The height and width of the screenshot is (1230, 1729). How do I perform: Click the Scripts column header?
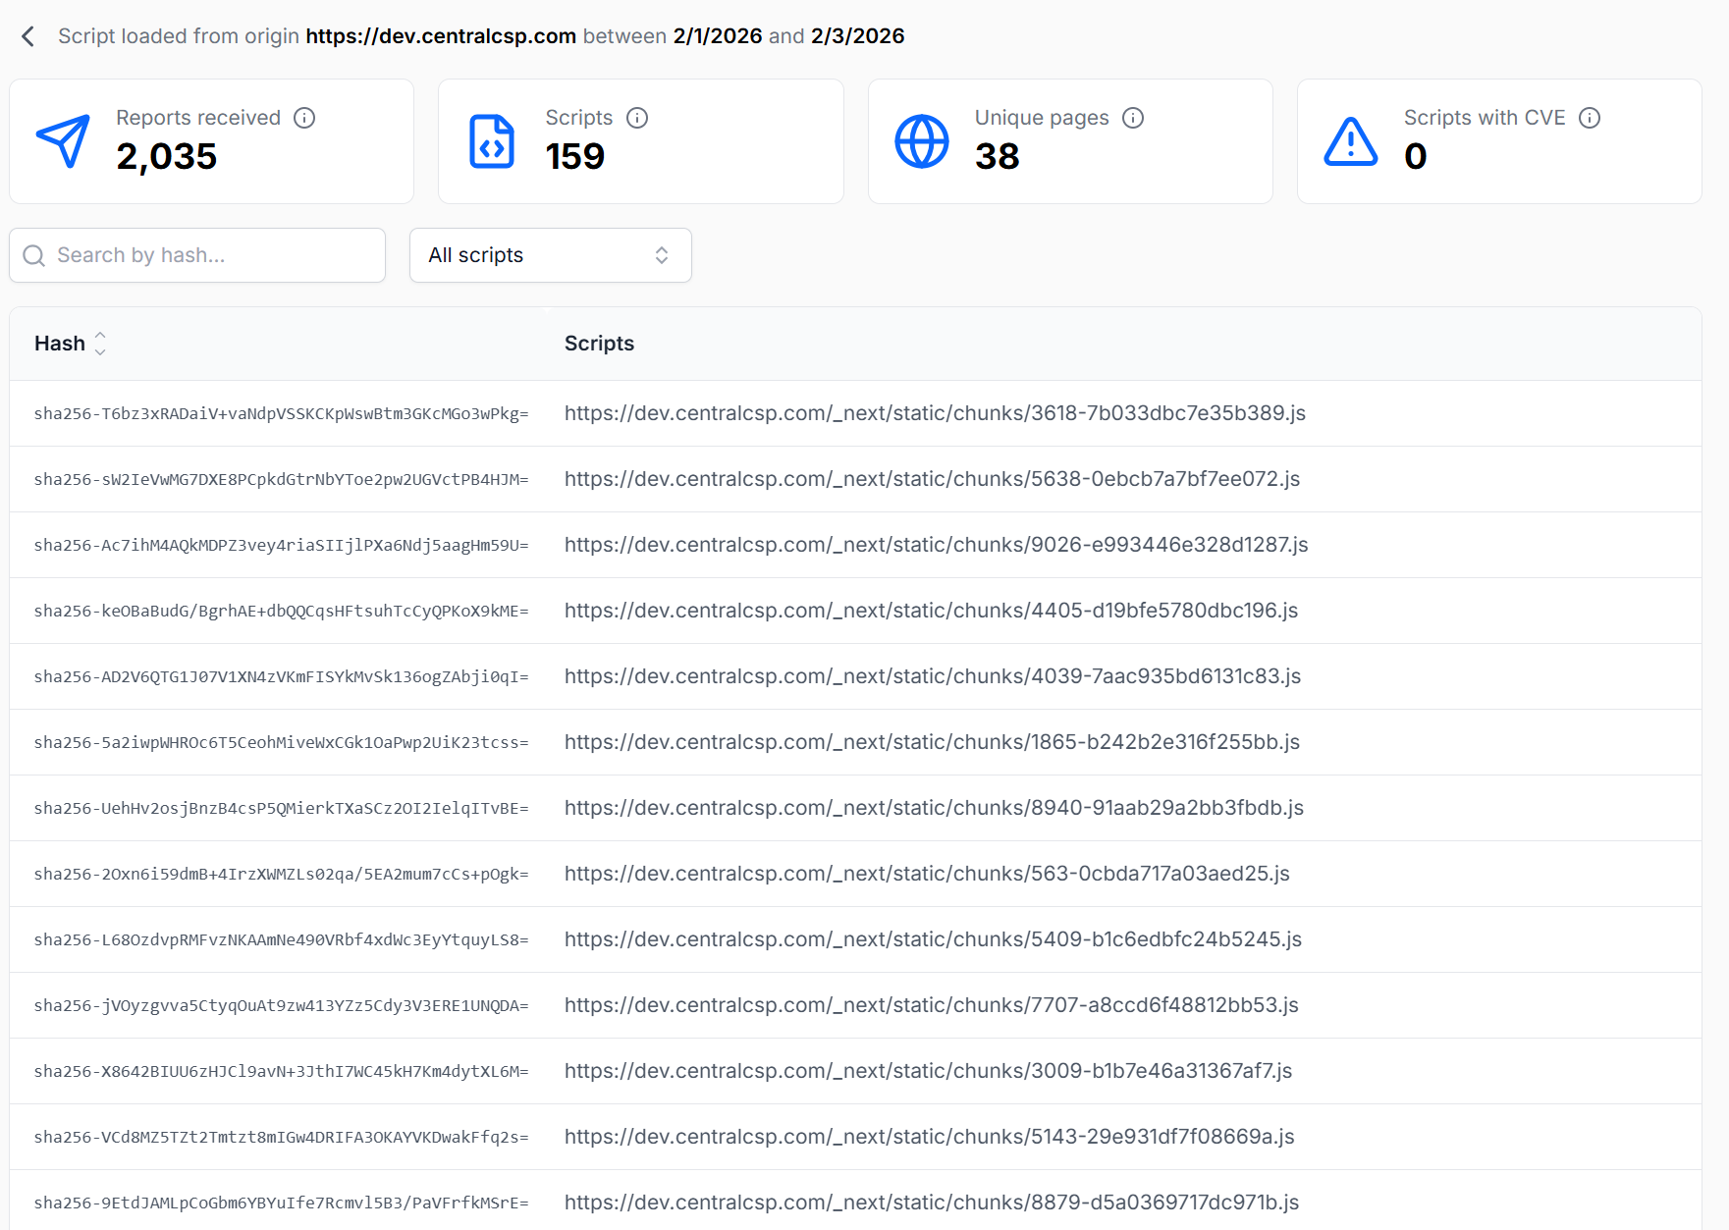599,343
